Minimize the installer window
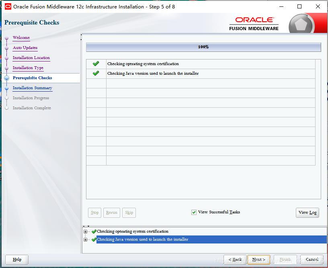 (281, 6)
